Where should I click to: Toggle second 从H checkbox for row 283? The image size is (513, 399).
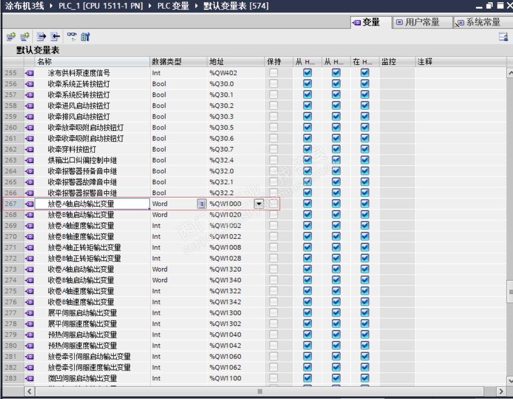[x=336, y=378]
